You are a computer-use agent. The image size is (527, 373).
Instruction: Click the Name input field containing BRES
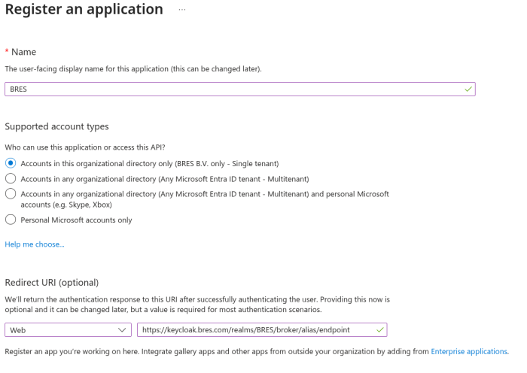[x=240, y=89]
